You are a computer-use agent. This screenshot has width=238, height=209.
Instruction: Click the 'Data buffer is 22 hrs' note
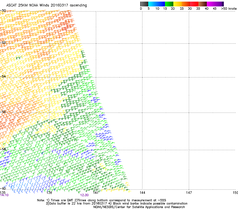76,204
